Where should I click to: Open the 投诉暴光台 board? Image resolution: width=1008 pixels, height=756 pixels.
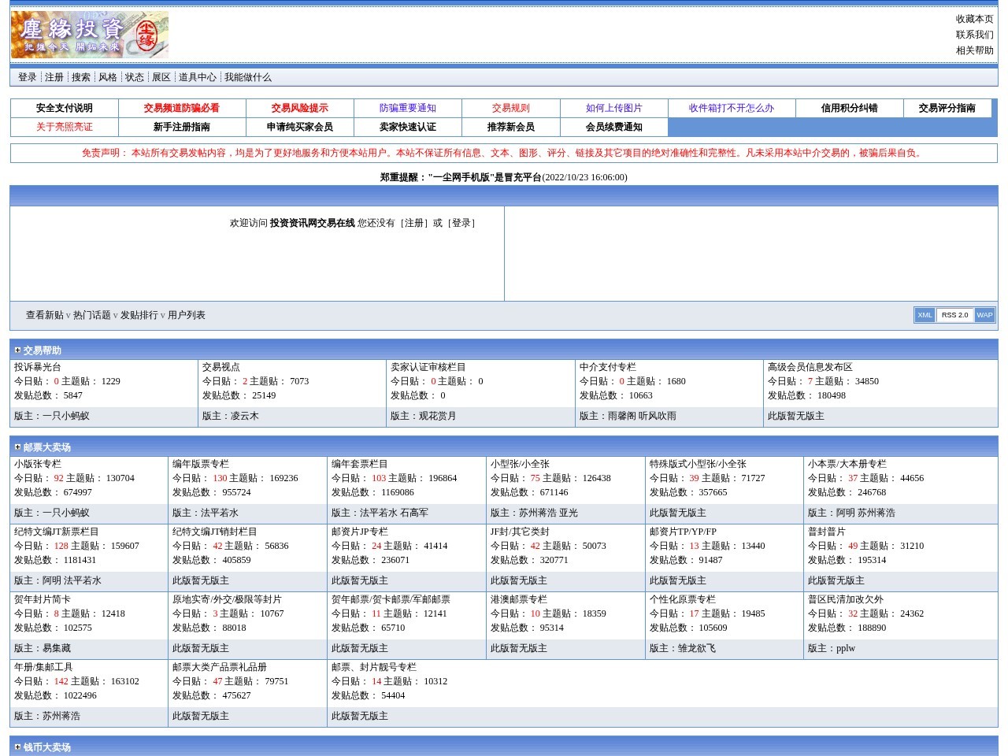point(38,367)
